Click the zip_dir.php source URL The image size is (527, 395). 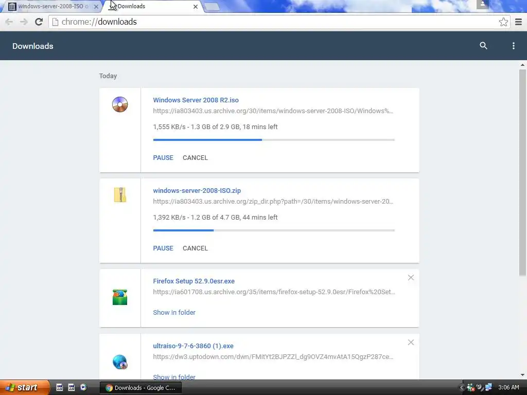[273, 202]
